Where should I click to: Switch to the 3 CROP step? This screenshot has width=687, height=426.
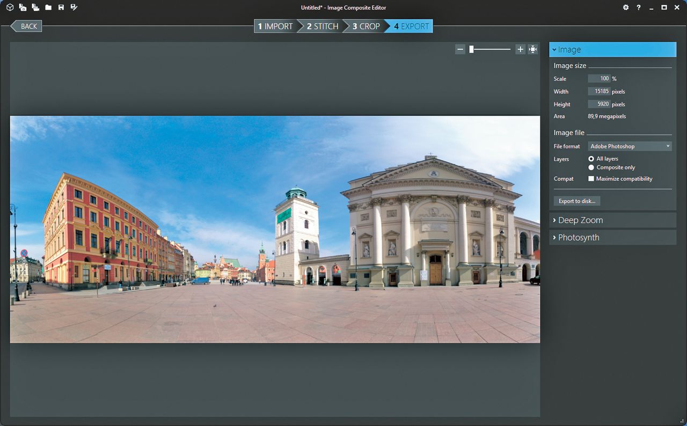click(366, 26)
